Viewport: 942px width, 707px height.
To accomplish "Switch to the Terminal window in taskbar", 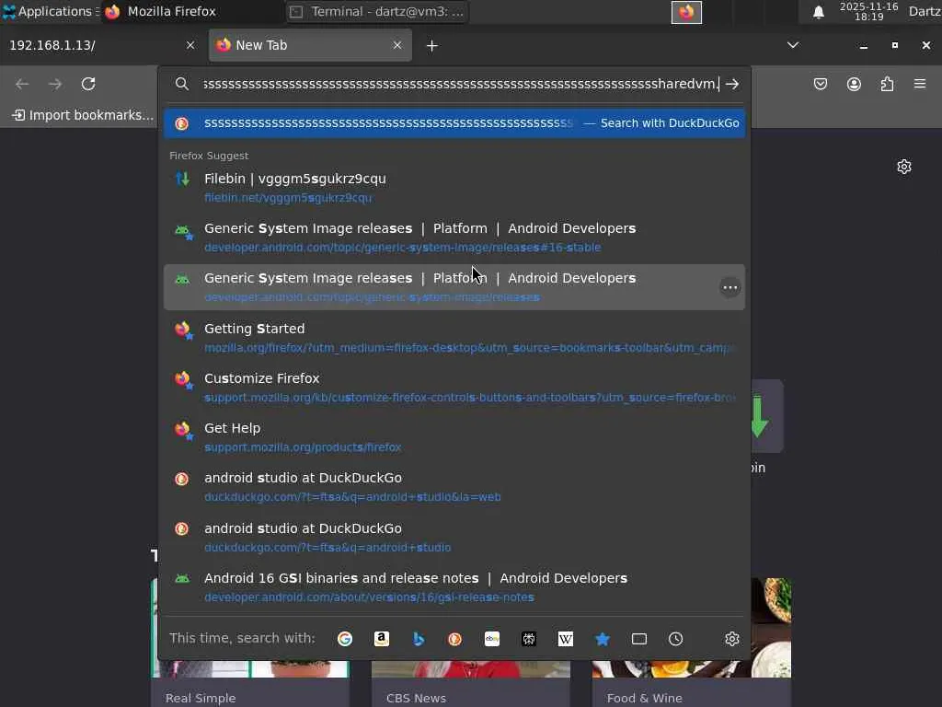I will (x=377, y=11).
